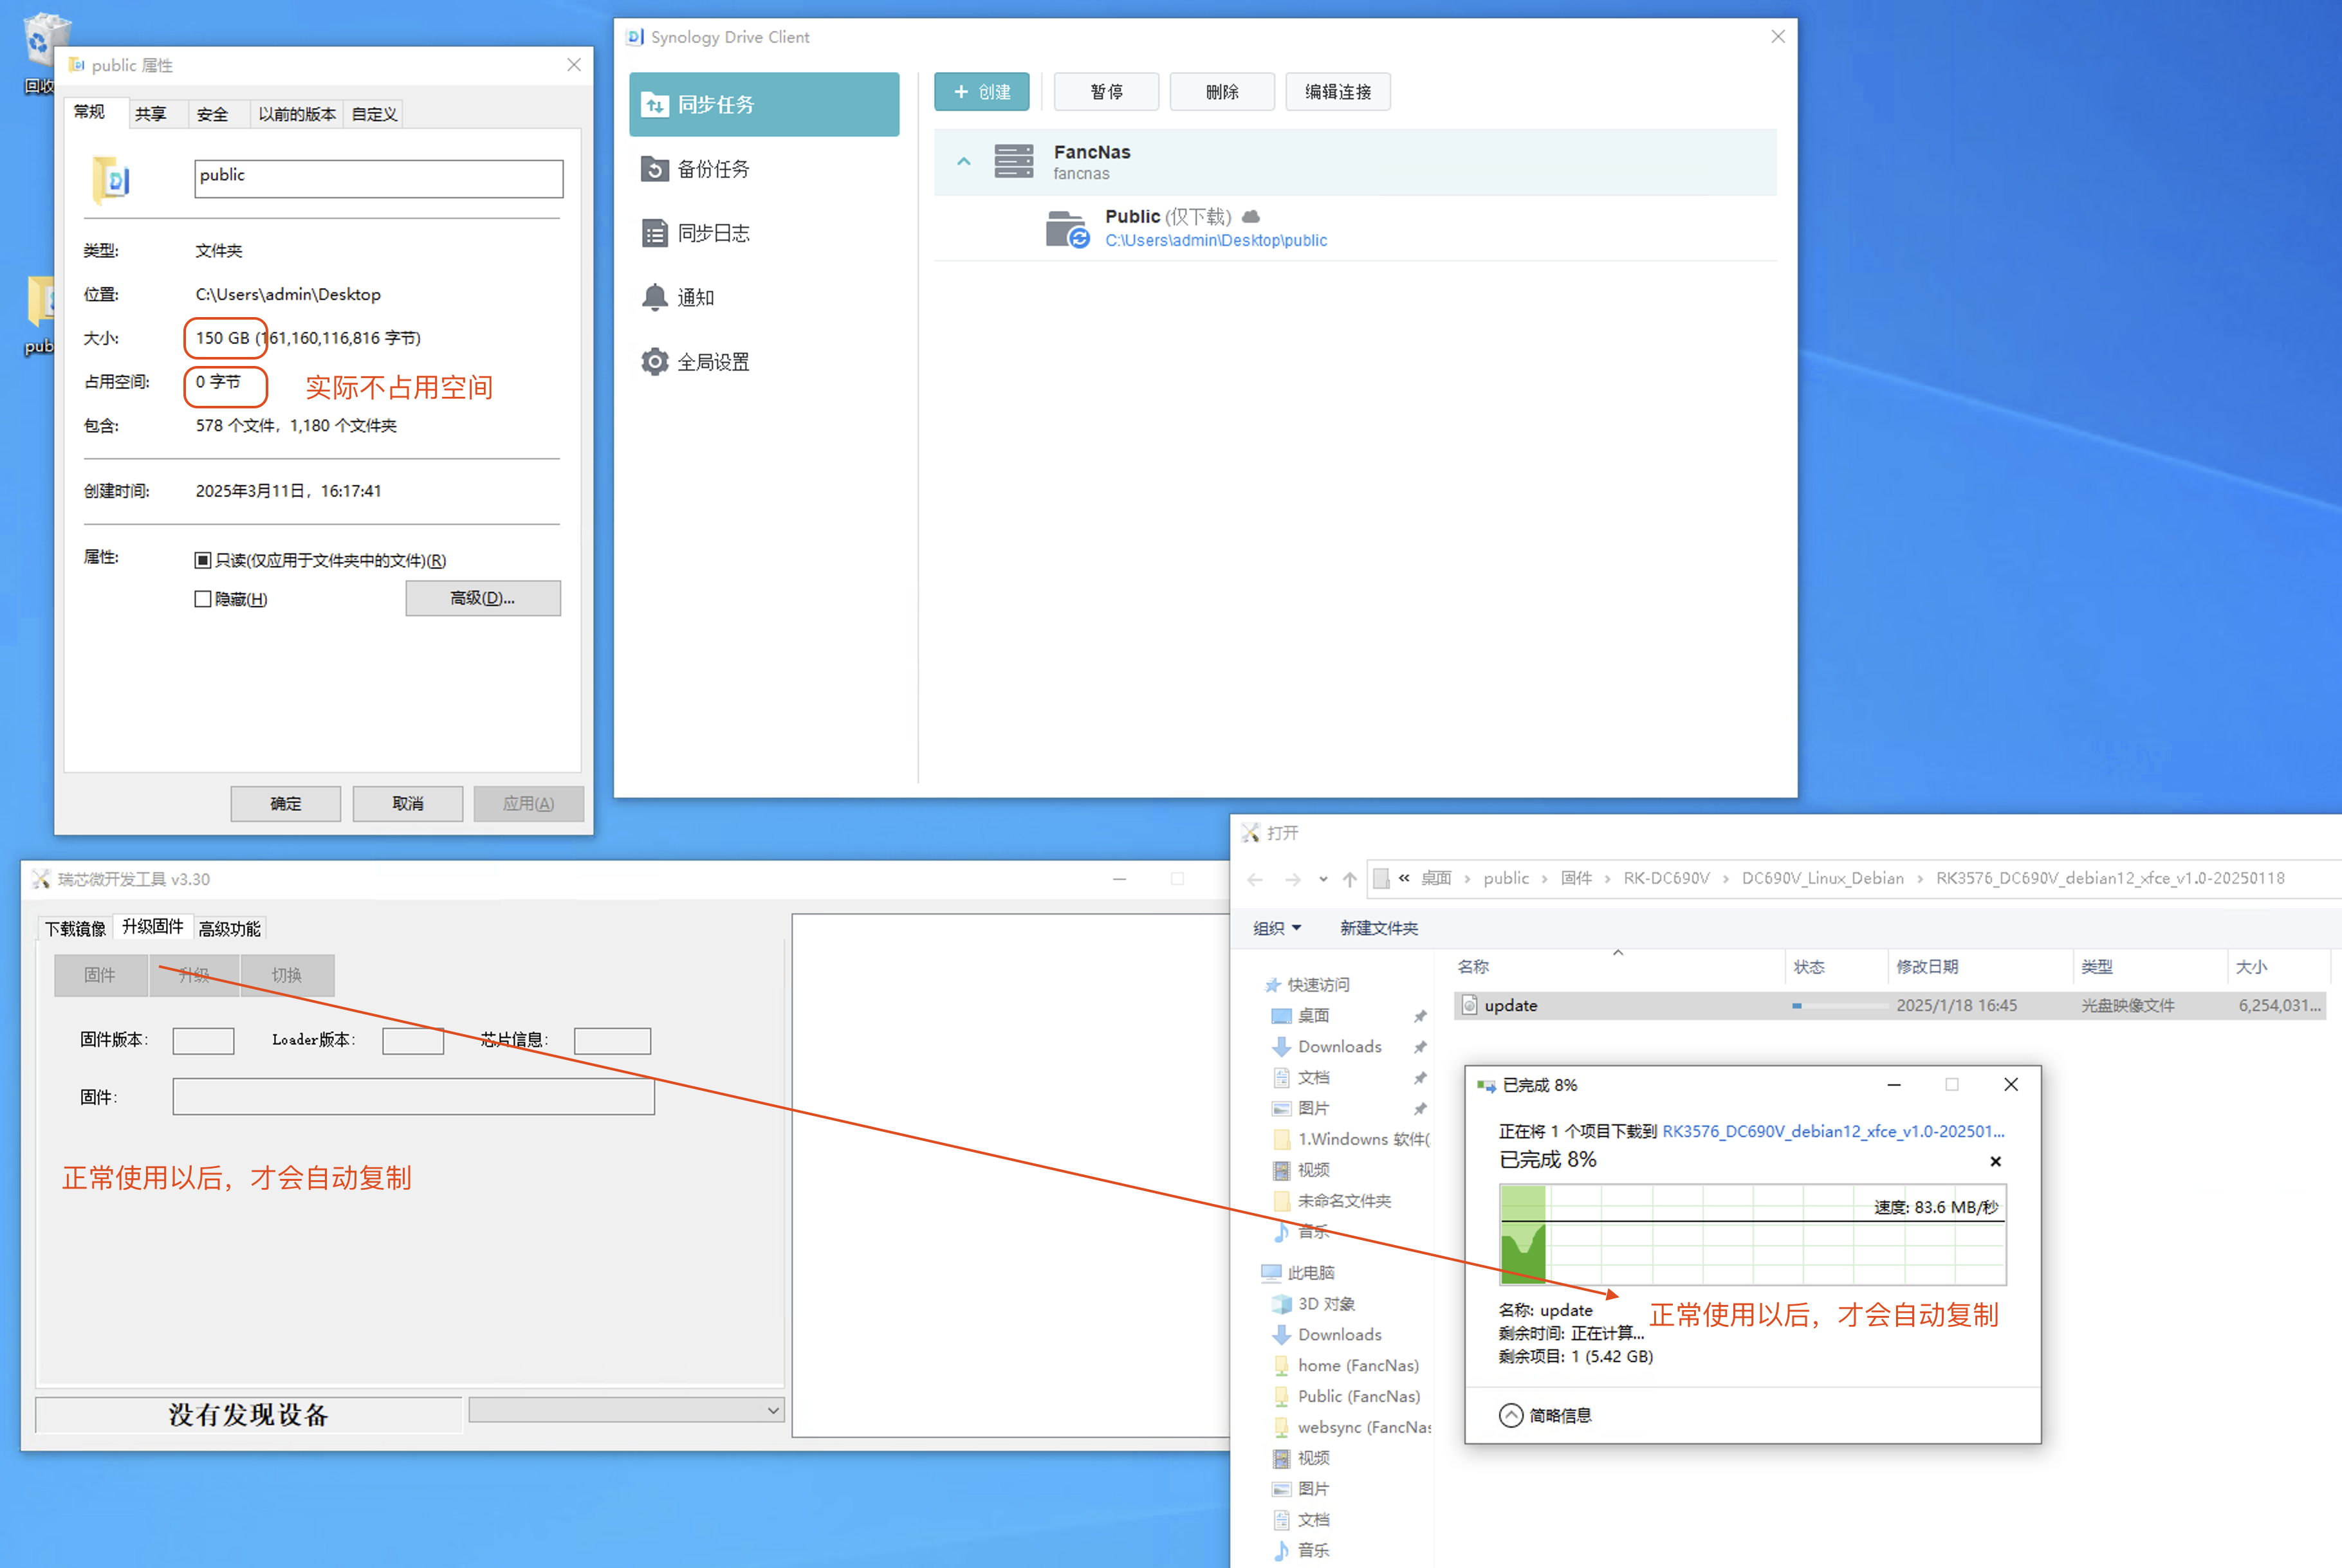Sort by 类型 column header
Screen dimensions: 2342x1568
(2097, 967)
